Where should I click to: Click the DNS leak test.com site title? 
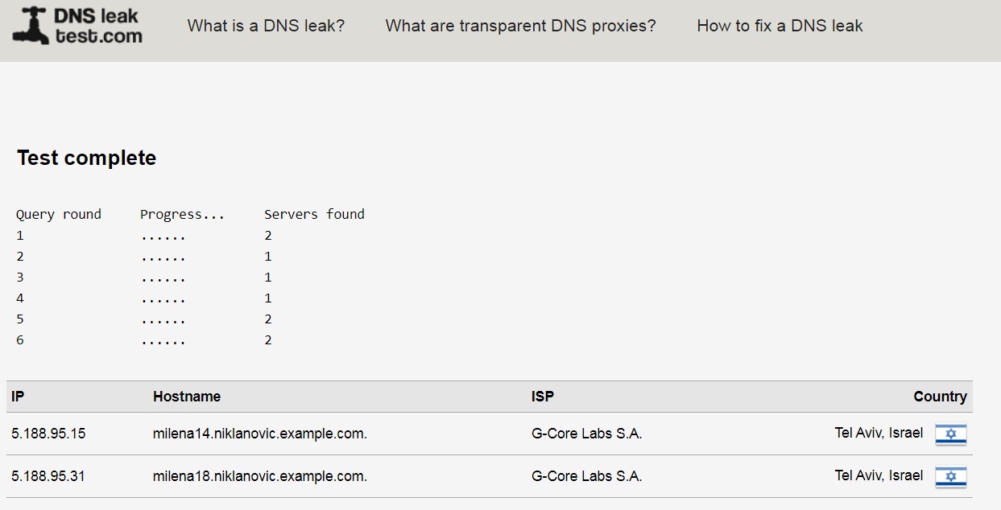(98, 26)
